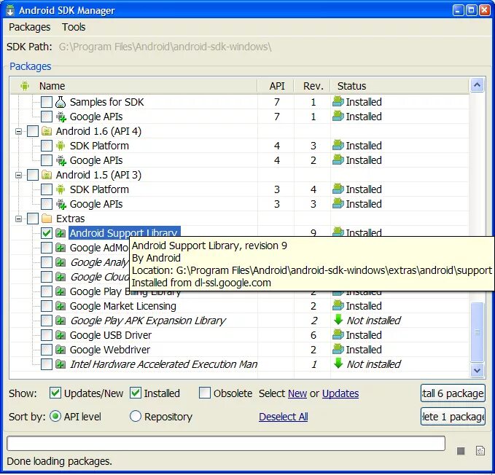Screen dimensions: 495x475
Task: Click the Not installed arrow for Intel Hardware row
Action: click(338, 364)
